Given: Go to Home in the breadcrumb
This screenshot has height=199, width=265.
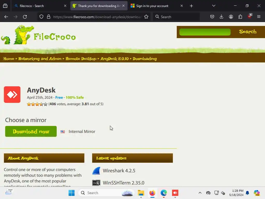Looking at the screenshot, I should [9, 59].
